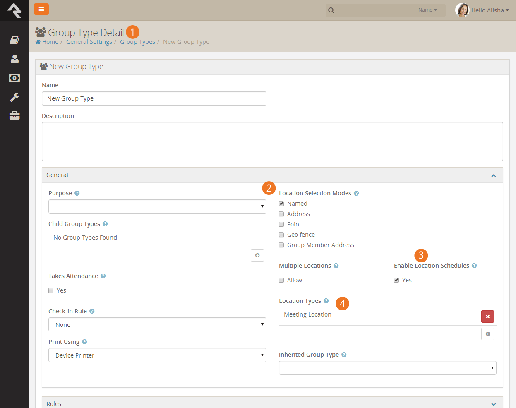Show help for Child Group Types
This screenshot has height=408, width=516.
(105, 224)
